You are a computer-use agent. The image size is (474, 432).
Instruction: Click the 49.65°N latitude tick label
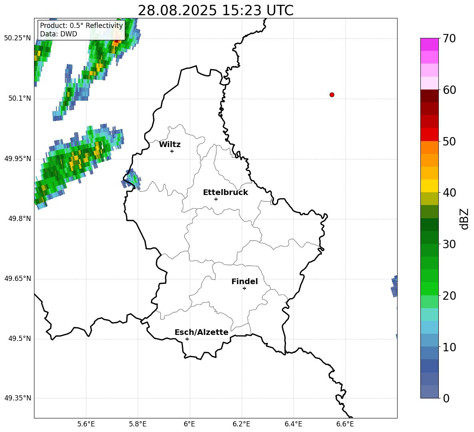(18, 279)
